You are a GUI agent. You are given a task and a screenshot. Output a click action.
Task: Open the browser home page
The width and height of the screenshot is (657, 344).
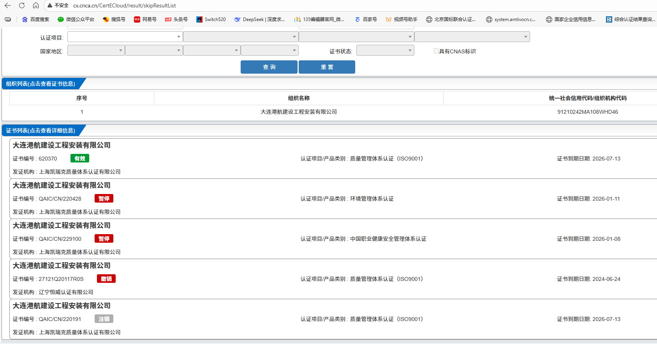[x=35, y=5]
